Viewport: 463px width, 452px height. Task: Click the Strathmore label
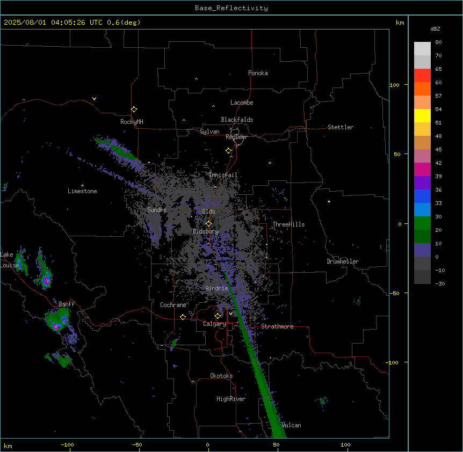coord(277,326)
